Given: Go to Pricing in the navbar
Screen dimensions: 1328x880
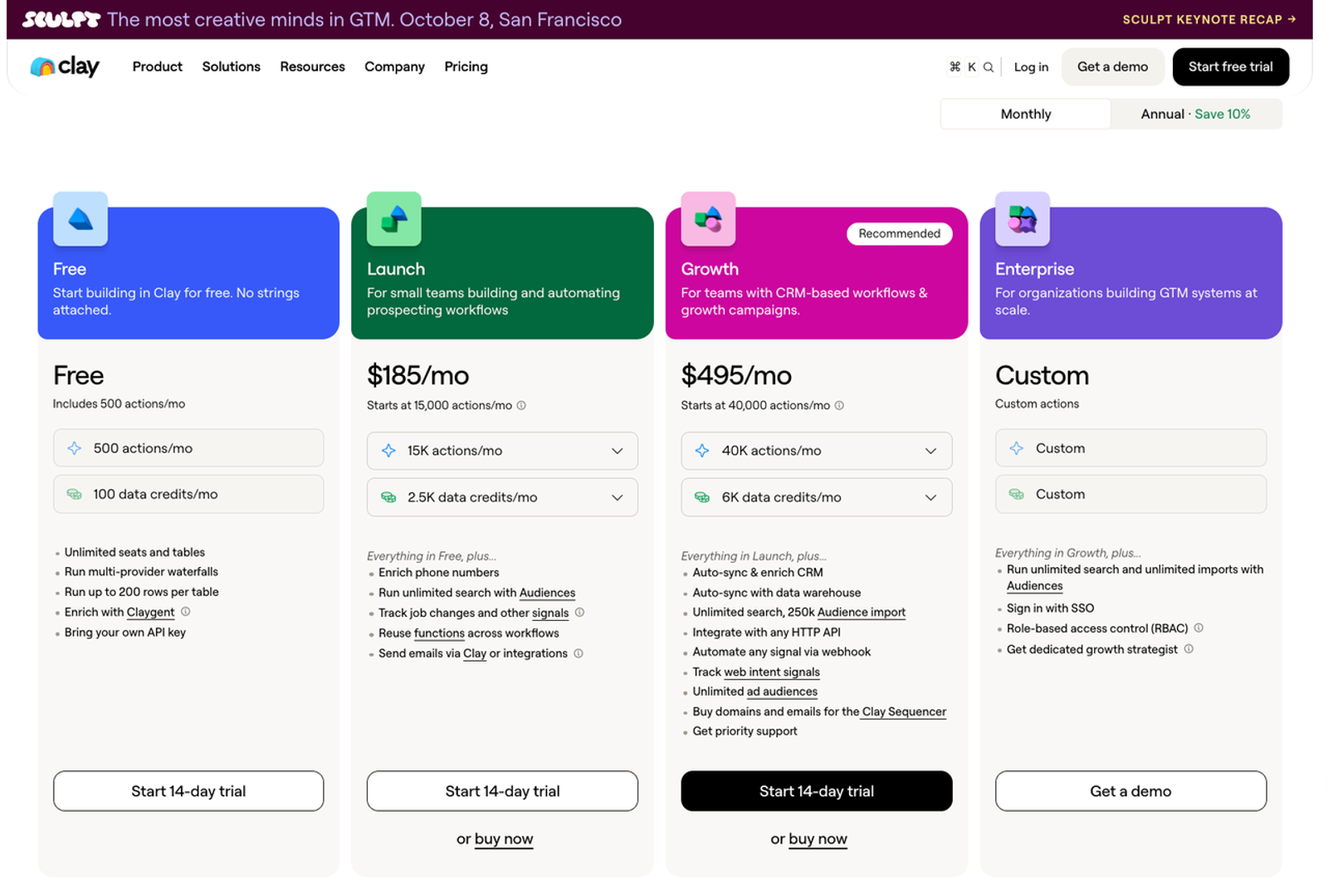Looking at the screenshot, I should (466, 66).
